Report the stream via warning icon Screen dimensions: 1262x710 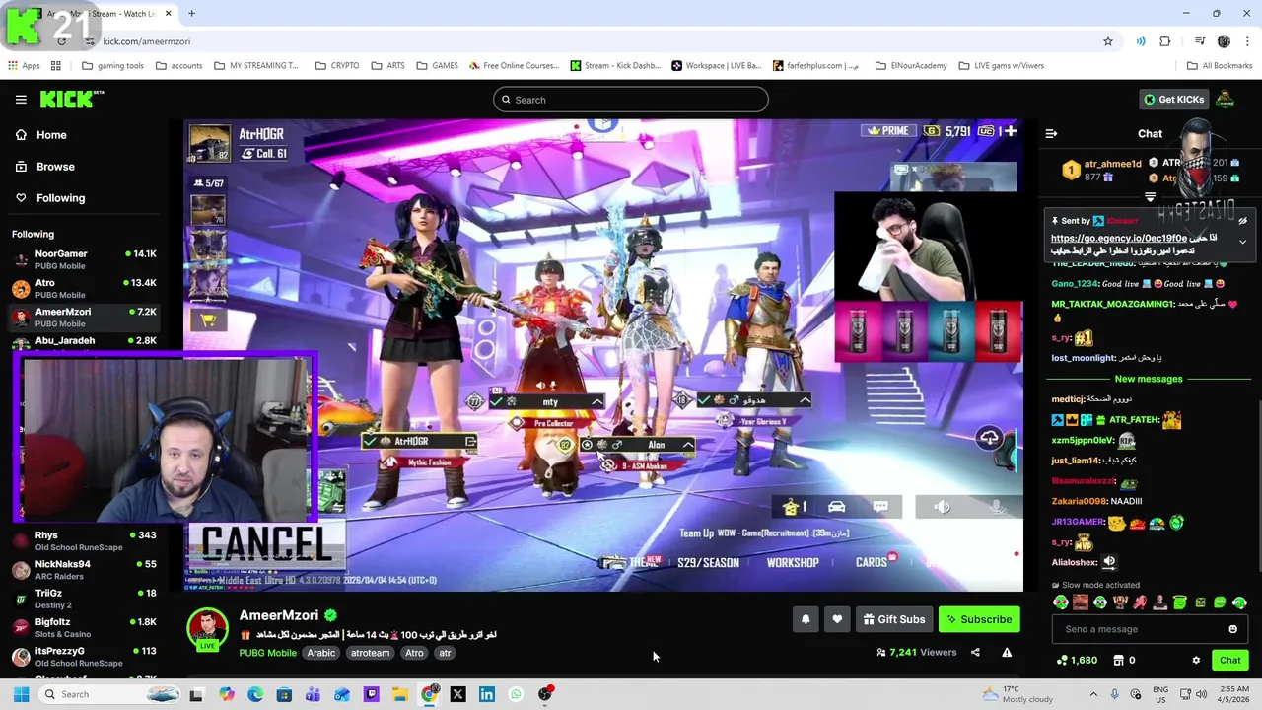point(1007,652)
